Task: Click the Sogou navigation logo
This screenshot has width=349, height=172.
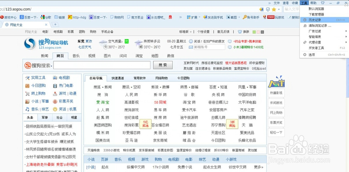Action: click(46, 43)
